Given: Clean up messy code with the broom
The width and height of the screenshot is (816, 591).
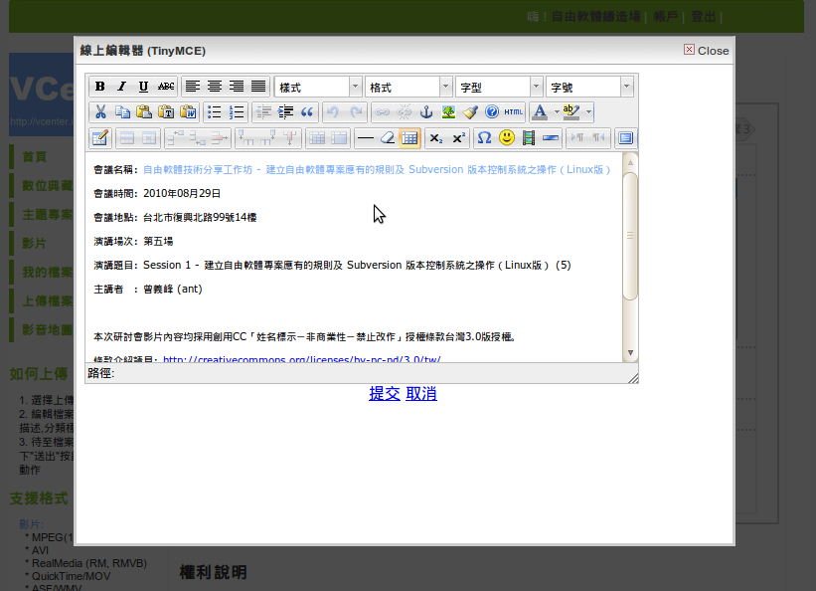Looking at the screenshot, I should (x=470, y=112).
